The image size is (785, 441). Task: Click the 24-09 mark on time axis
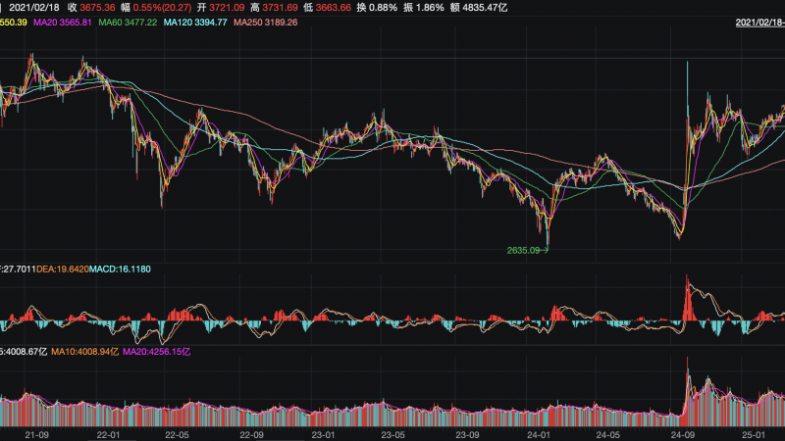coord(680,432)
